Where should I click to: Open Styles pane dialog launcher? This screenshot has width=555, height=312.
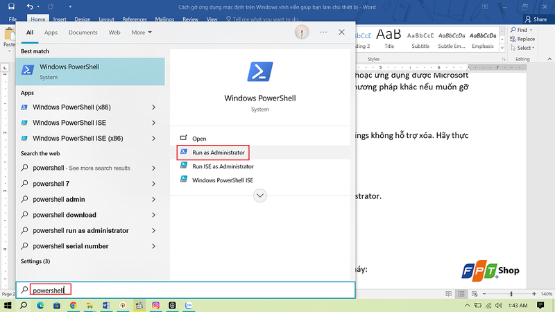pyautogui.click(x=504, y=59)
